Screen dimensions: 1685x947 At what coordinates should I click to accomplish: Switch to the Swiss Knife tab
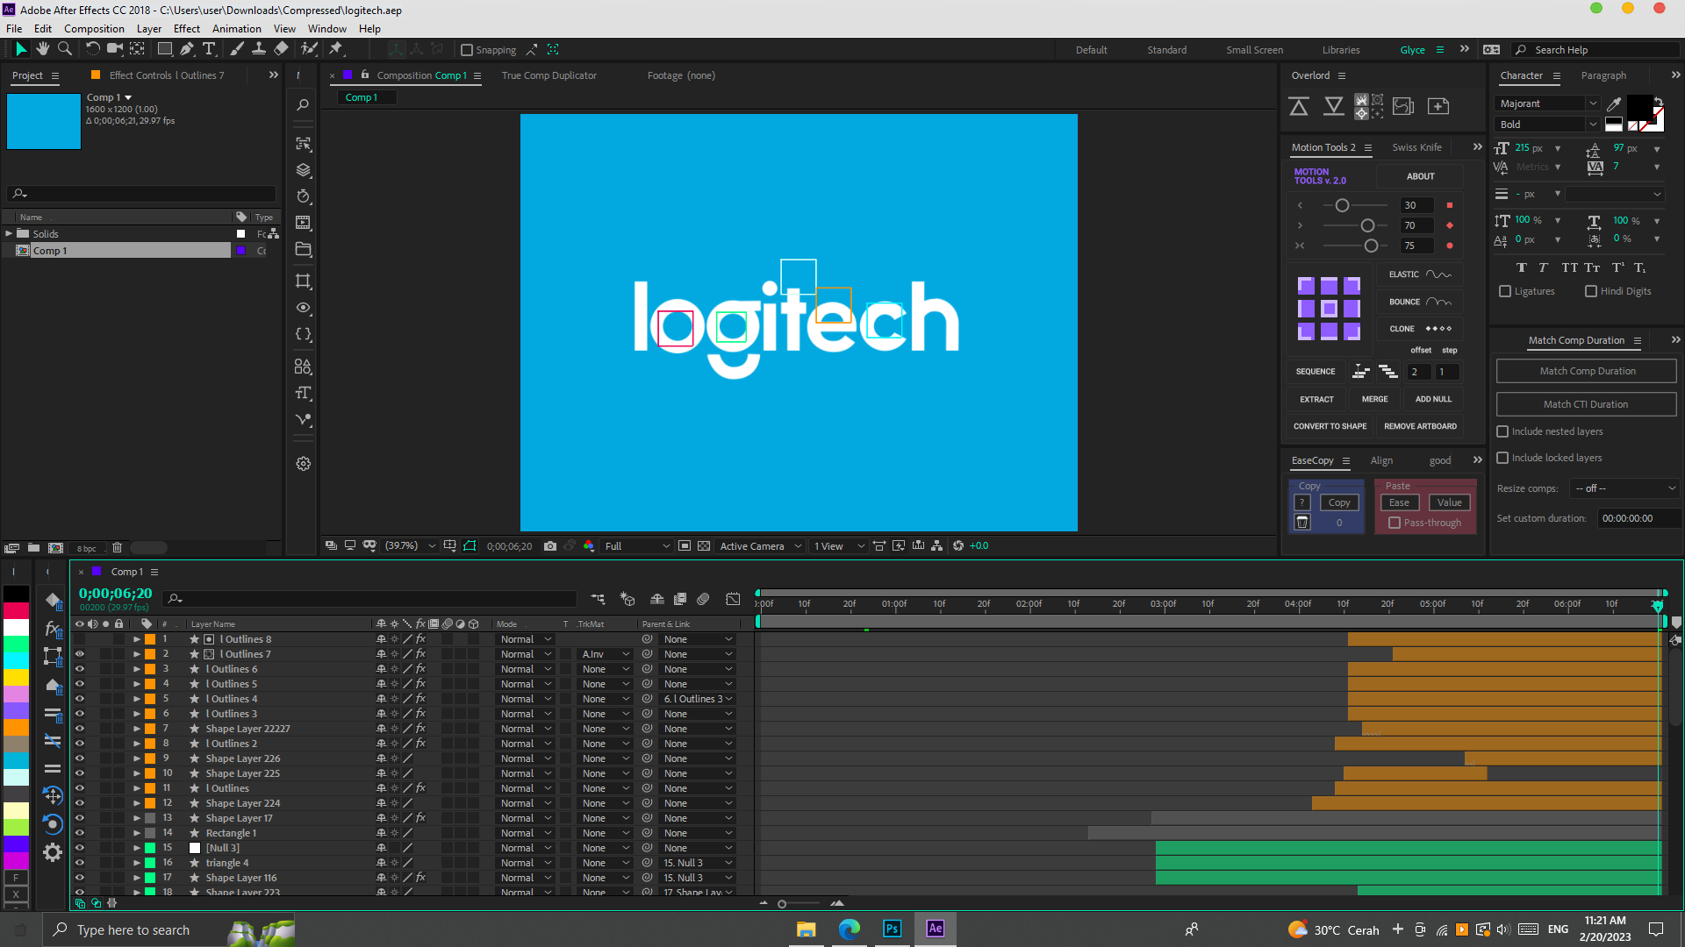[x=1416, y=147]
